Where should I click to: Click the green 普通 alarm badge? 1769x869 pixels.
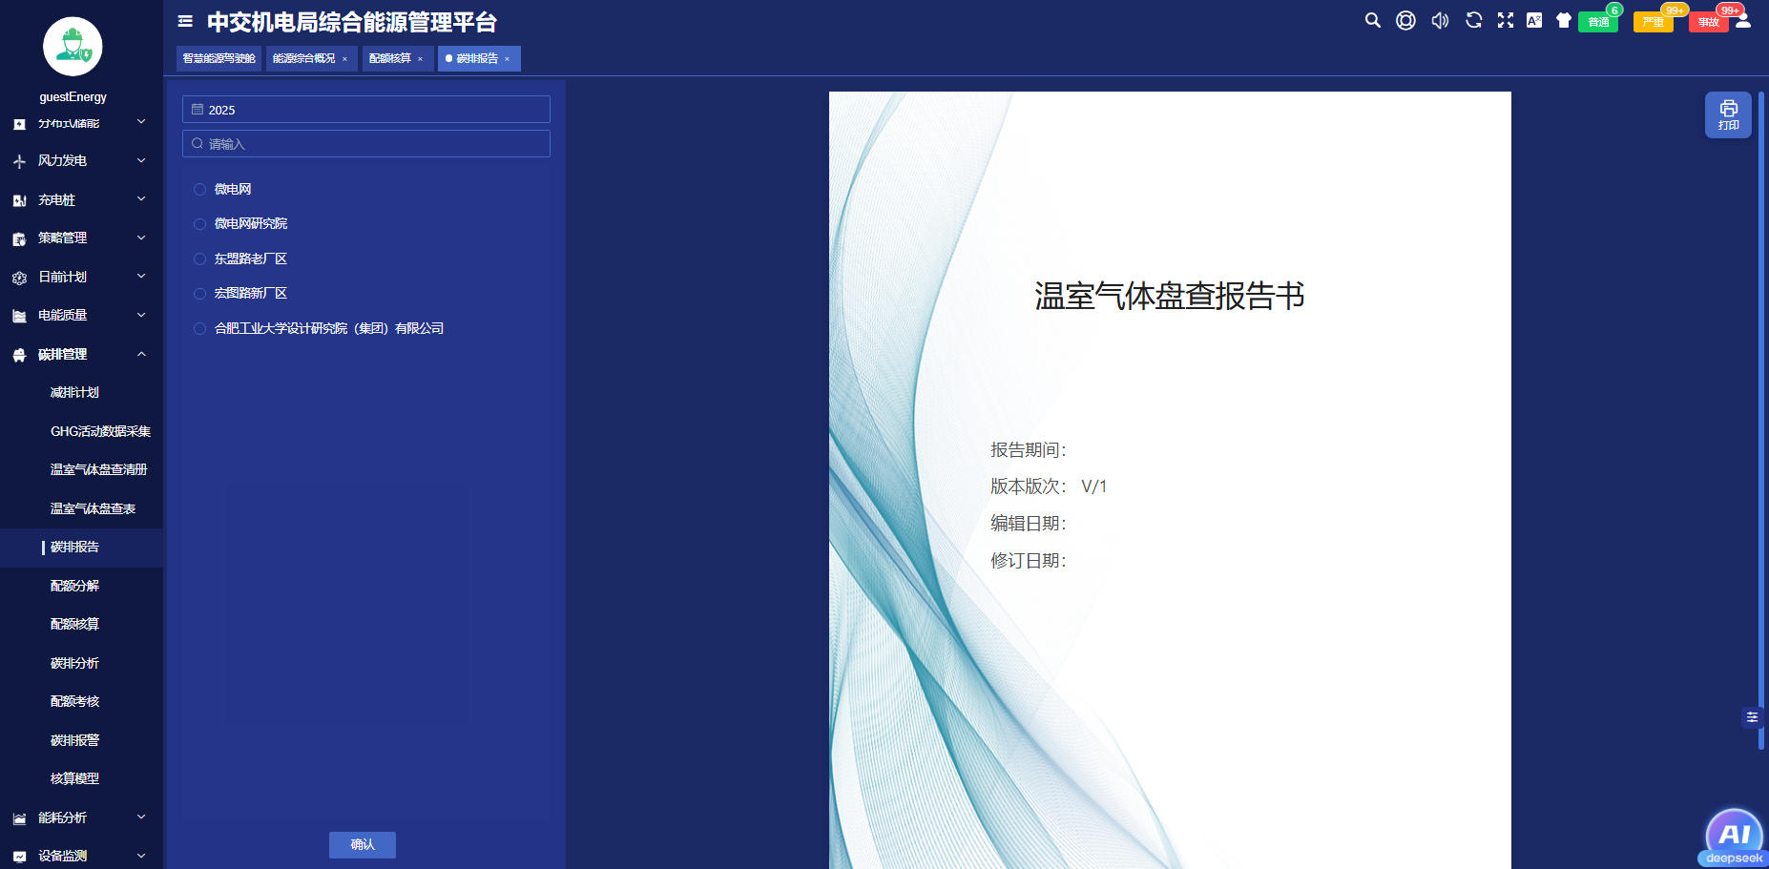1597,22
